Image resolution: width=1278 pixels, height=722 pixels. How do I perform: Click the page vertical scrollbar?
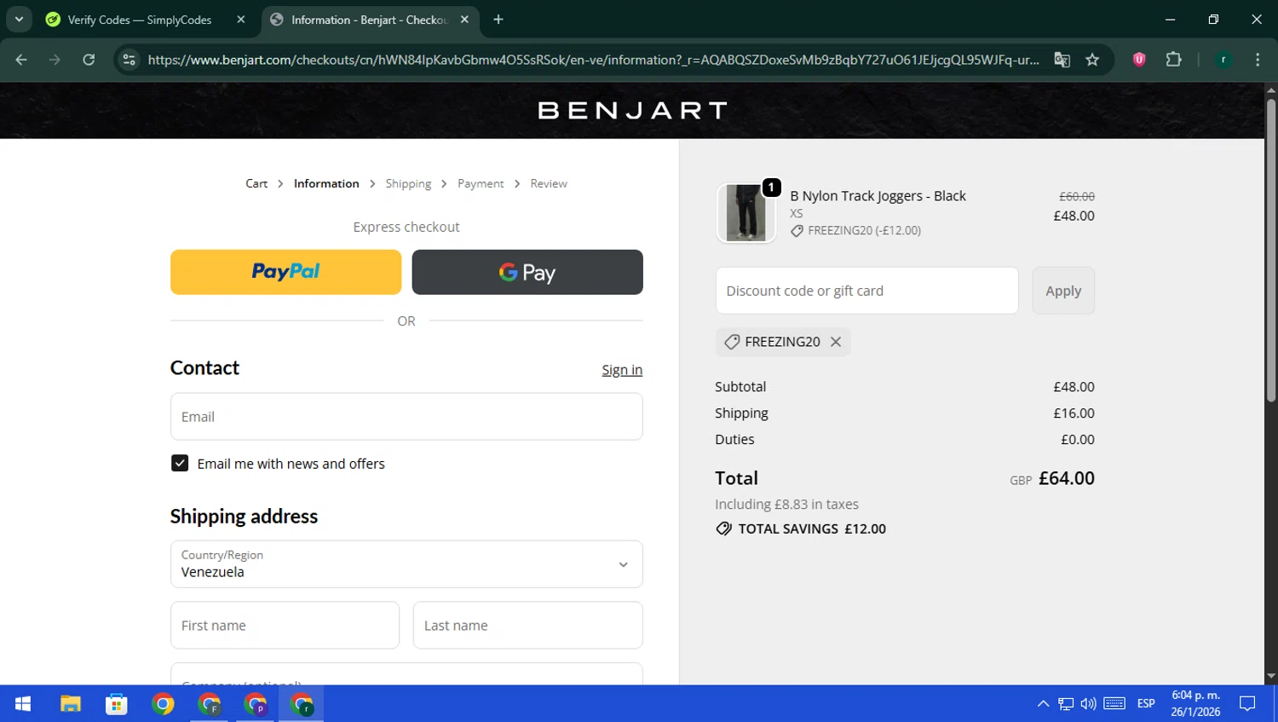tap(1270, 249)
